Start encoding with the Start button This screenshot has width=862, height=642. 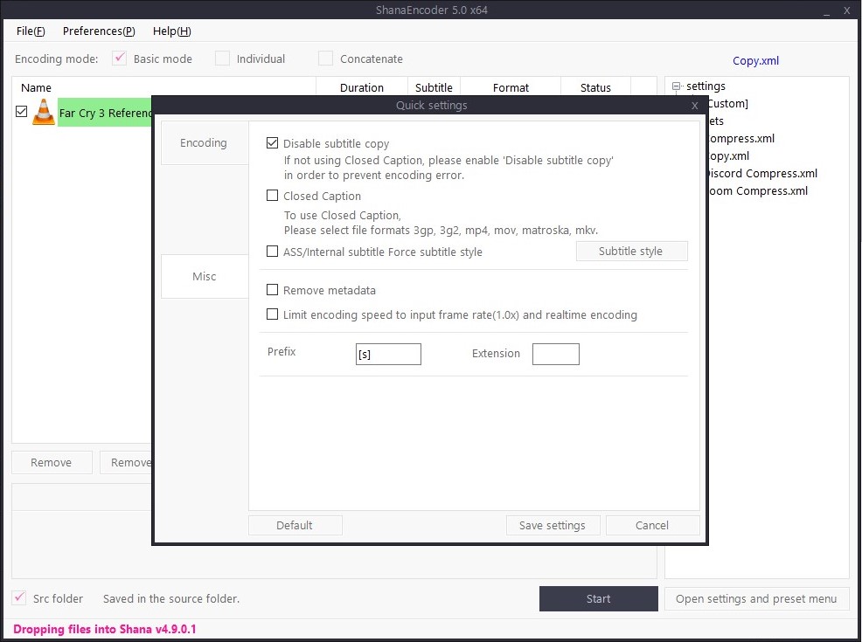(x=598, y=598)
